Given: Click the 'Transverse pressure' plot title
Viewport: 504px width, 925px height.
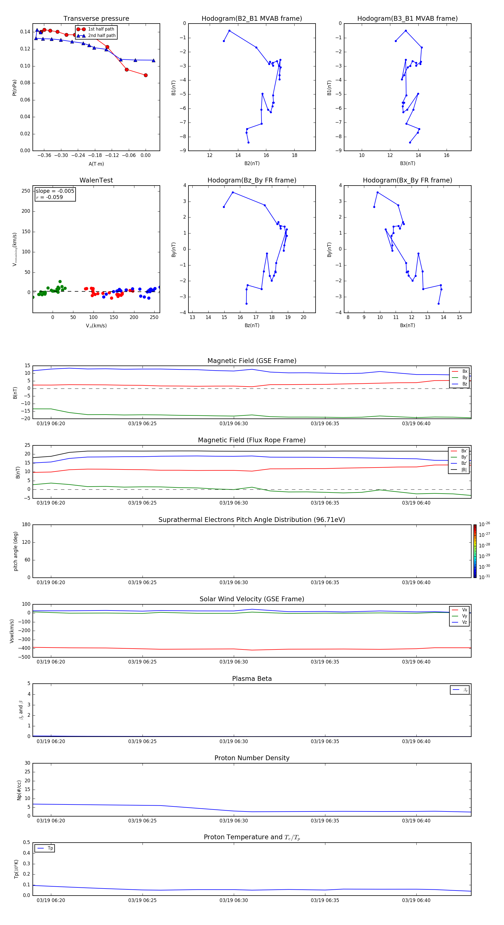Looking at the screenshot, I should (96, 18).
